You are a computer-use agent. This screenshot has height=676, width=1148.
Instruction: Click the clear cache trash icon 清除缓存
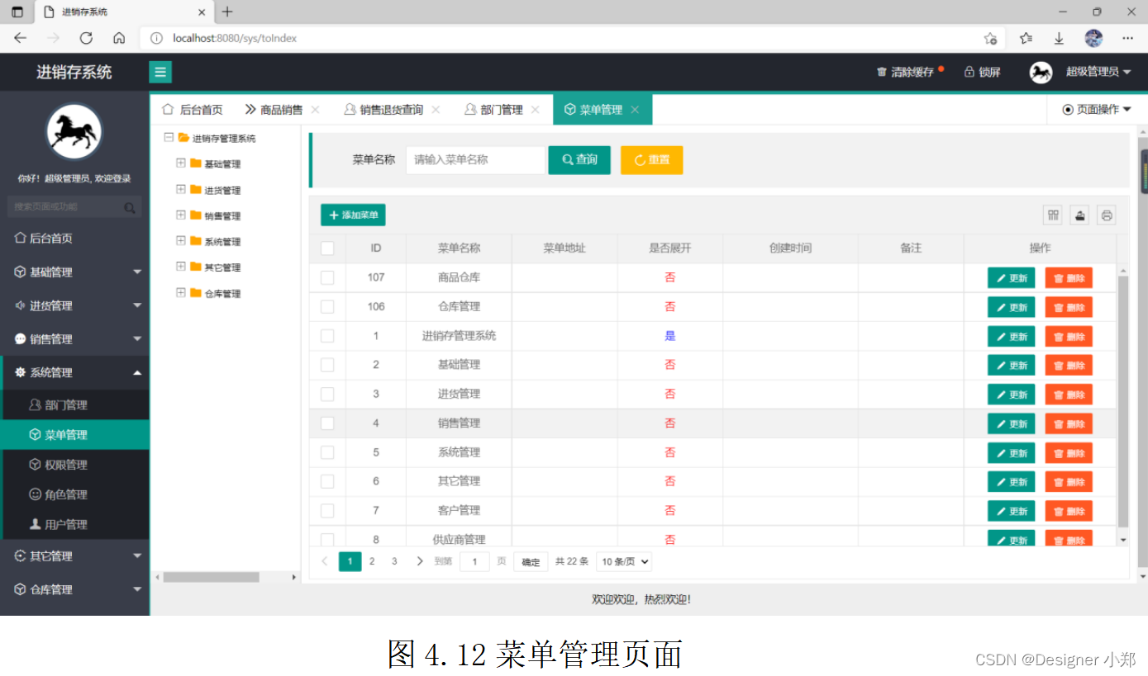[x=881, y=72]
